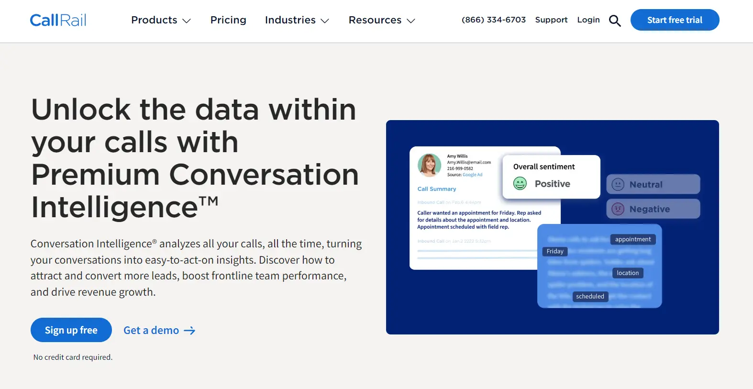Click the 216-999-0582 phone text
This screenshot has width=753, height=389.
point(460,168)
